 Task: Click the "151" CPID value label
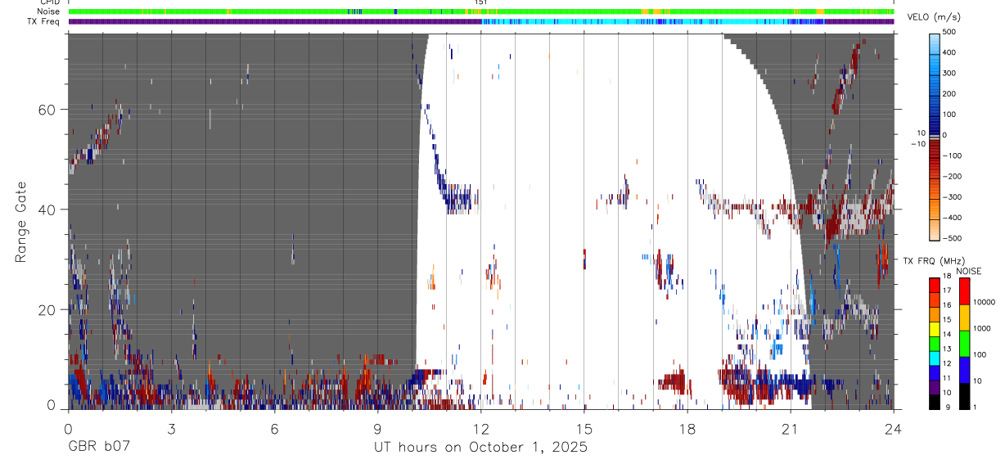481,2
